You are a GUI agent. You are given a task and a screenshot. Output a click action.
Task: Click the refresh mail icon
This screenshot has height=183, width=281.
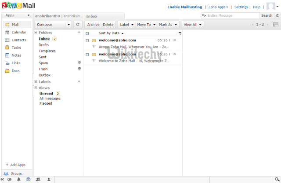pyautogui.click(x=78, y=25)
